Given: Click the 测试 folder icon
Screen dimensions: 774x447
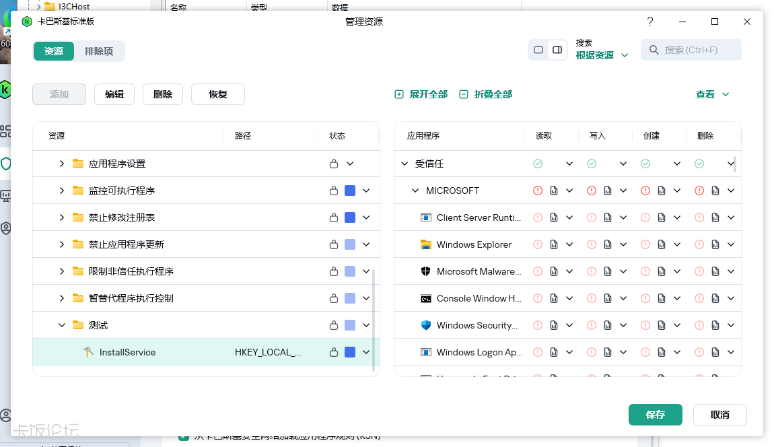Looking at the screenshot, I should coord(78,325).
